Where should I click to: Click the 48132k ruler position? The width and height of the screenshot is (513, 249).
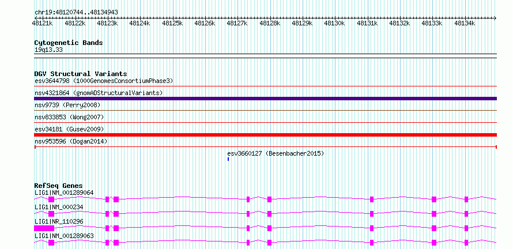(400, 23)
